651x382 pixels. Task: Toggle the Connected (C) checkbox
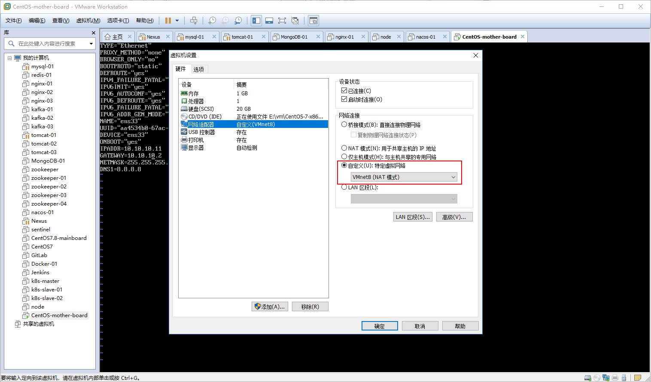(x=344, y=91)
